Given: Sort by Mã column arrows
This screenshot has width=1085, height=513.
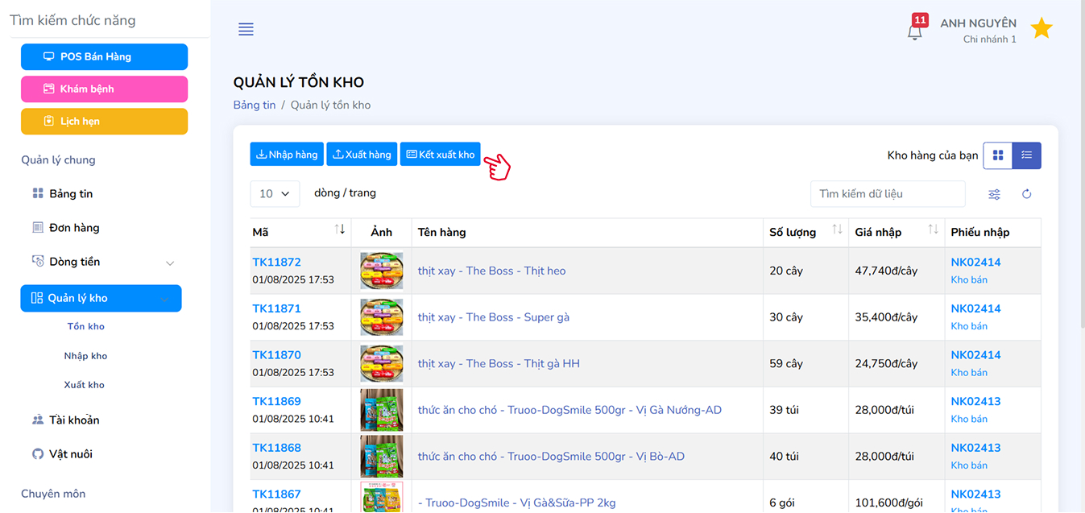Looking at the screenshot, I should pyautogui.click(x=342, y=230).
